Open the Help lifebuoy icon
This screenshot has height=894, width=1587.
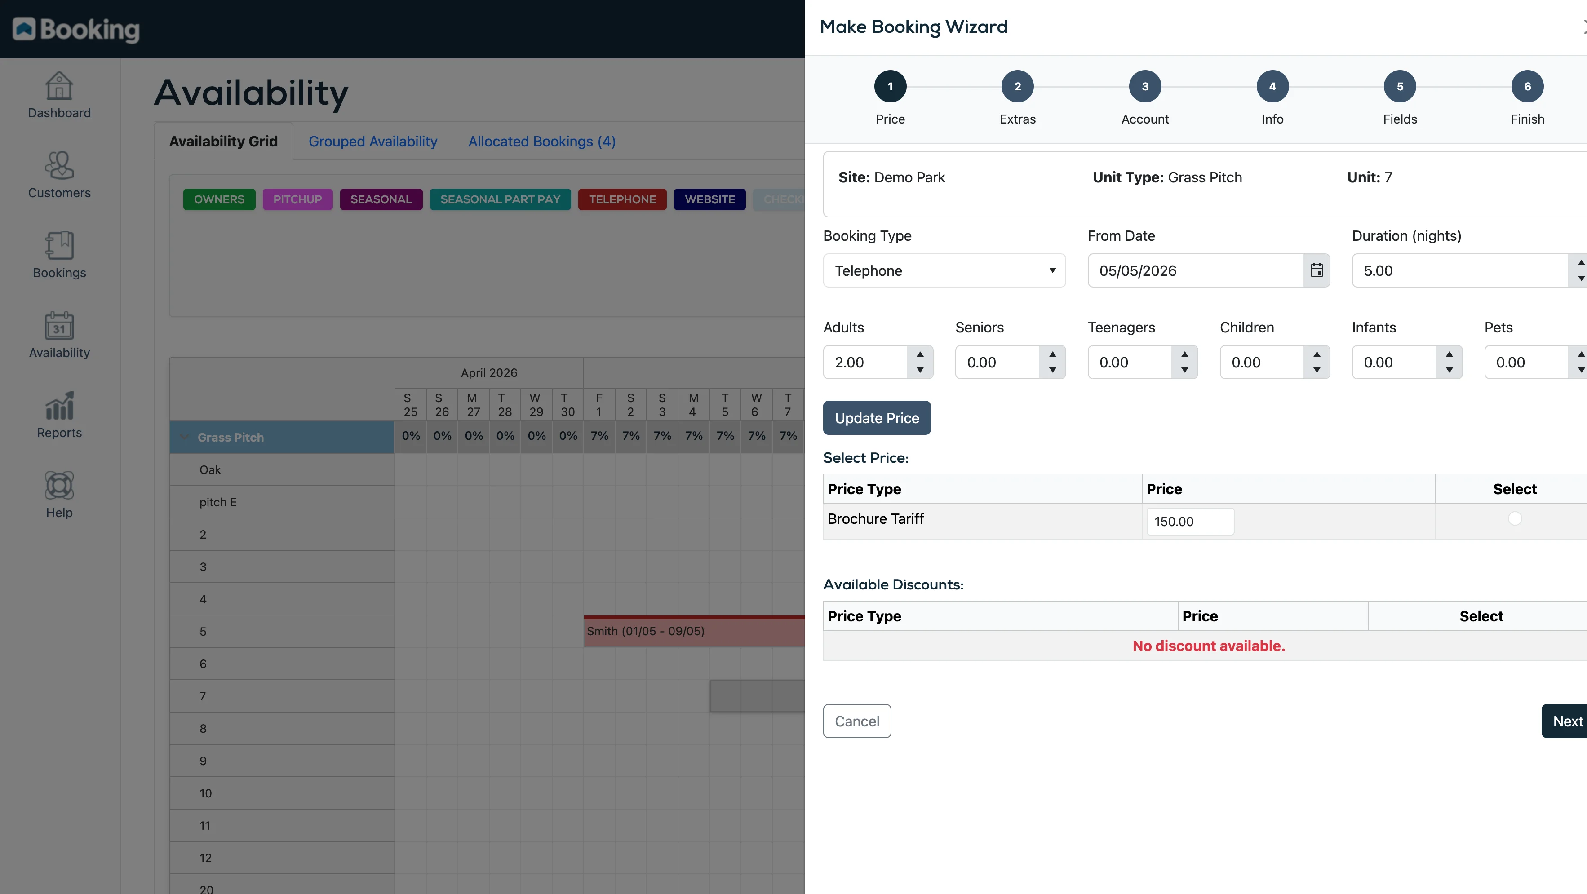[x=59, y=486]
